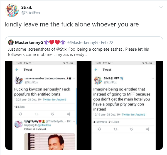Open the Feb 22 timestamp of quoted tweet
Screen dimensions: 167x155
[107, 43]
